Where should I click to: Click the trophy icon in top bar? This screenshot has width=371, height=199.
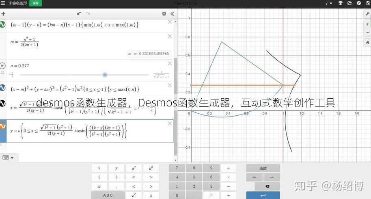tap(341, 3)
